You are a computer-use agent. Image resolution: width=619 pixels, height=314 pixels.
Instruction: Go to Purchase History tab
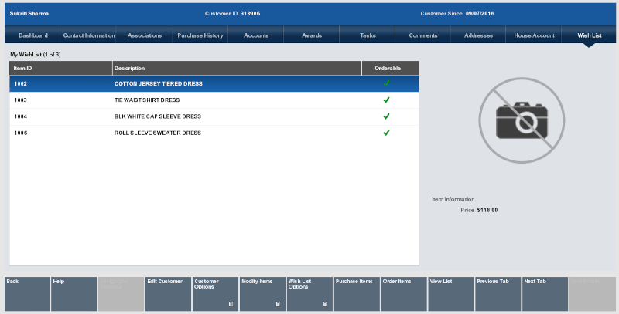pyautogui.click(x=200, y=35)
